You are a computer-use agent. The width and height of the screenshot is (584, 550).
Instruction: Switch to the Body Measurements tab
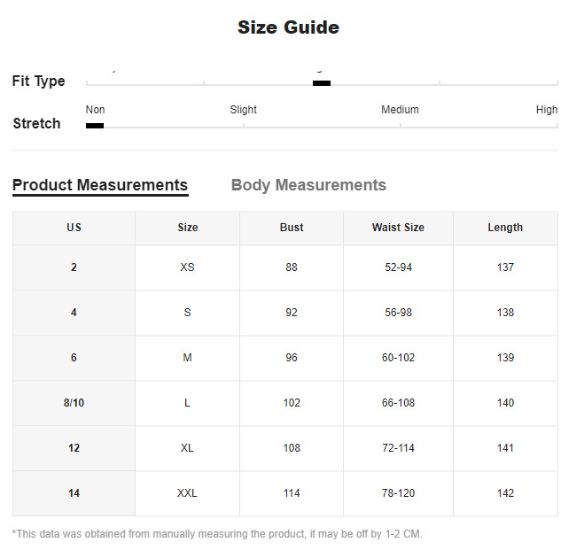308,185
